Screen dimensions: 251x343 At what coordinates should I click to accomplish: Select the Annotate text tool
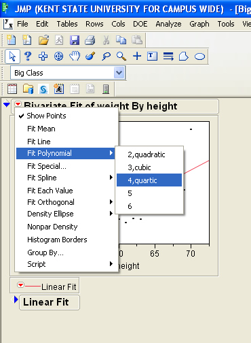(x=152, y=56)
